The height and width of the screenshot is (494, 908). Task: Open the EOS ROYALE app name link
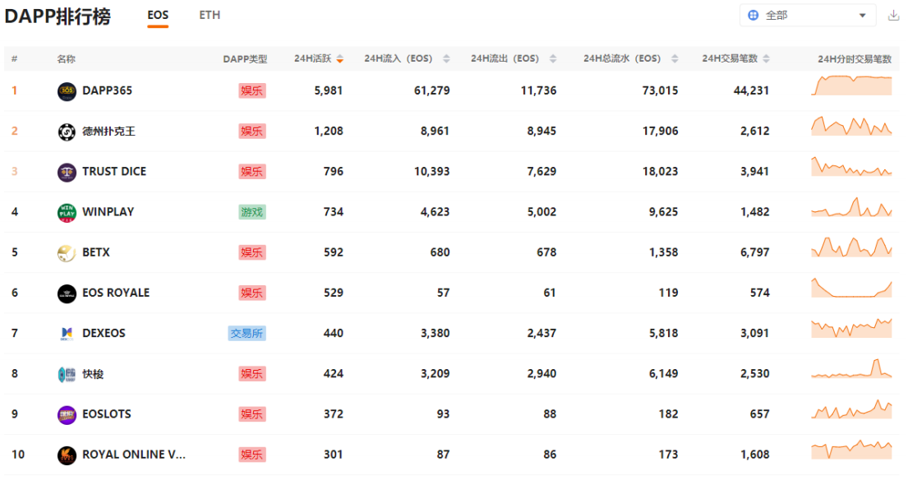tap(116, 293)
